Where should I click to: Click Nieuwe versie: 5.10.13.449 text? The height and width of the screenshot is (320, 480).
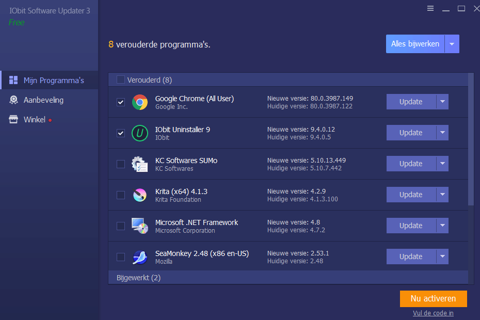pyautogui.click(x=307, y=160)
